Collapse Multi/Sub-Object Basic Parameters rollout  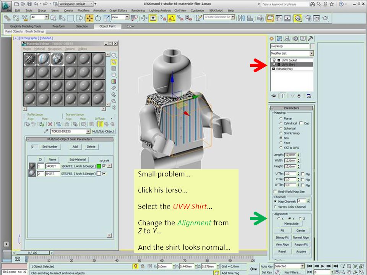[70, 139]
